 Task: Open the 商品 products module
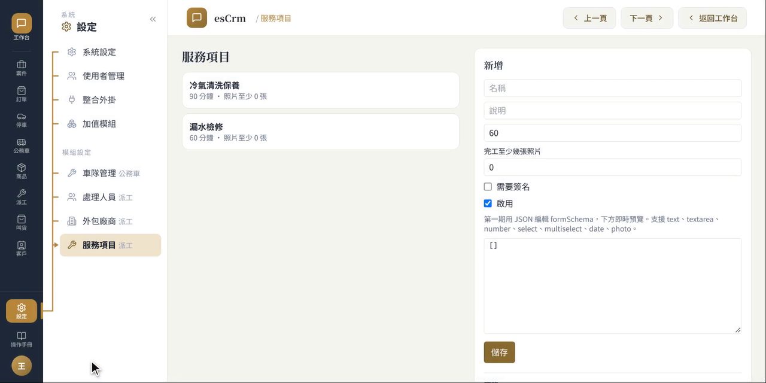click(22, 171)
